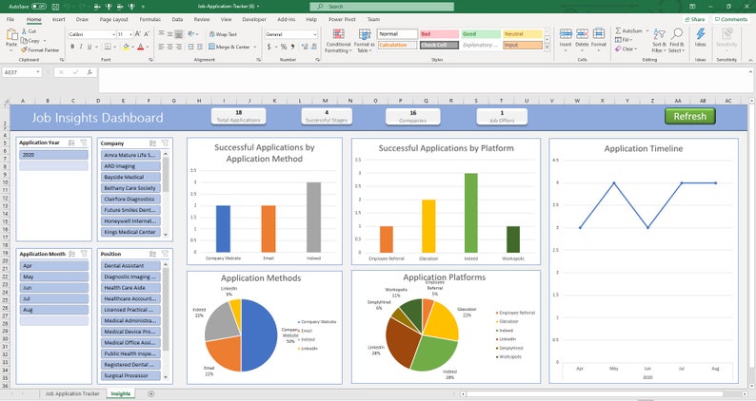Clear filter on Position slicer
Image resolution: width=756 pixels, height=401 pixels.
click(165, 254)
